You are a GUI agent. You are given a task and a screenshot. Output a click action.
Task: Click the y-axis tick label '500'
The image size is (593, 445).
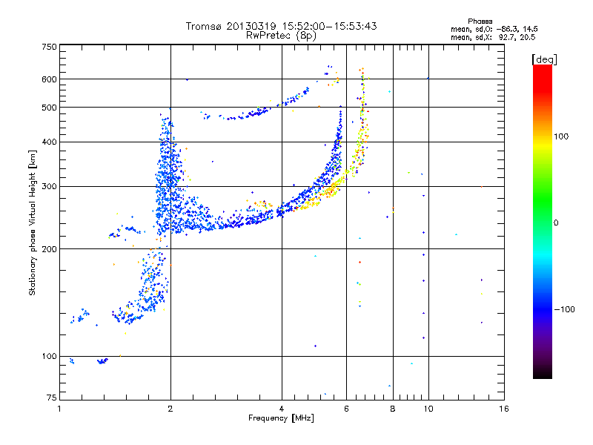click(49, 108)
